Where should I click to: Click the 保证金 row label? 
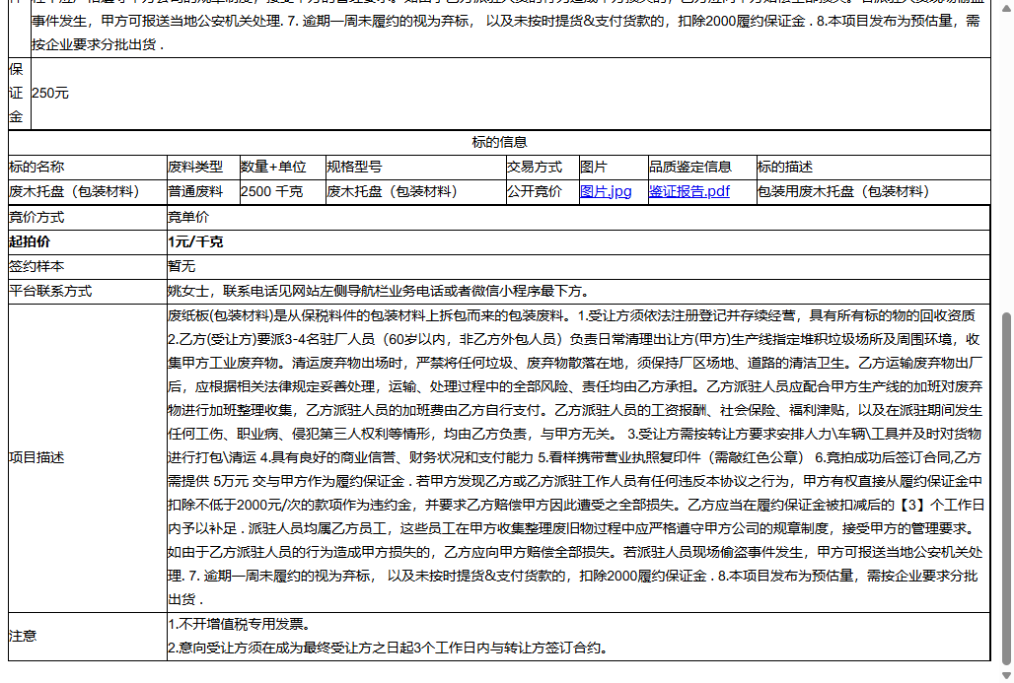point(16,93)
